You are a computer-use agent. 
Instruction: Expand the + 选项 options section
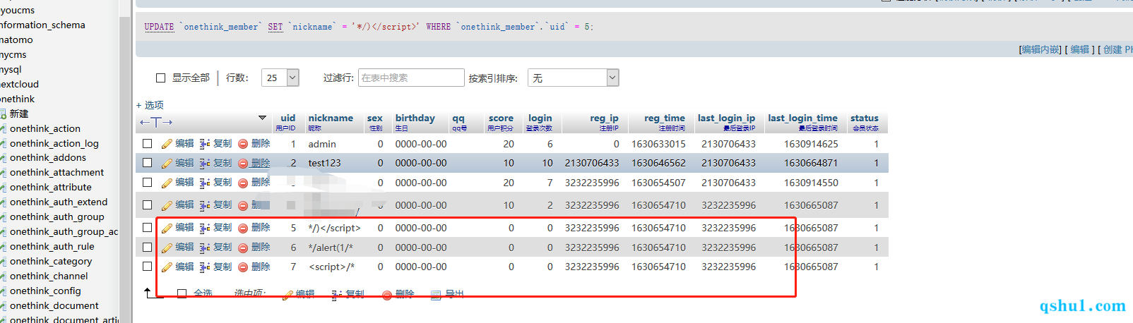[150, 105]
